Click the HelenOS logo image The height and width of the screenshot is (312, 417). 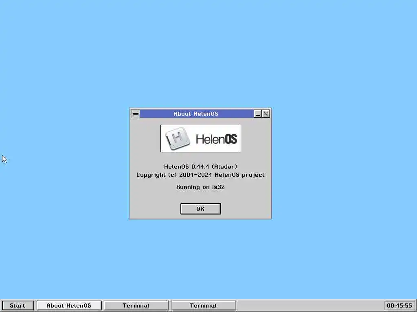[x=201, y=139]
